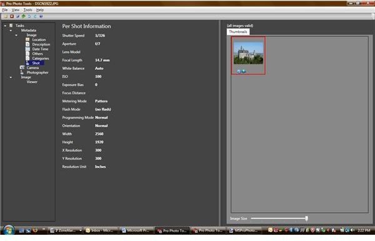Click the Windows Start orb

[x=9, y=230]
